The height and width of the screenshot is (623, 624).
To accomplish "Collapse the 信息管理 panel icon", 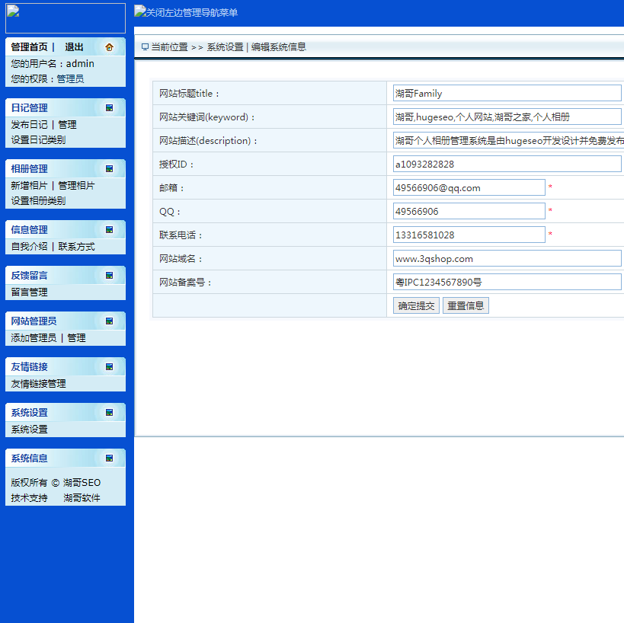I will [109, 229].
